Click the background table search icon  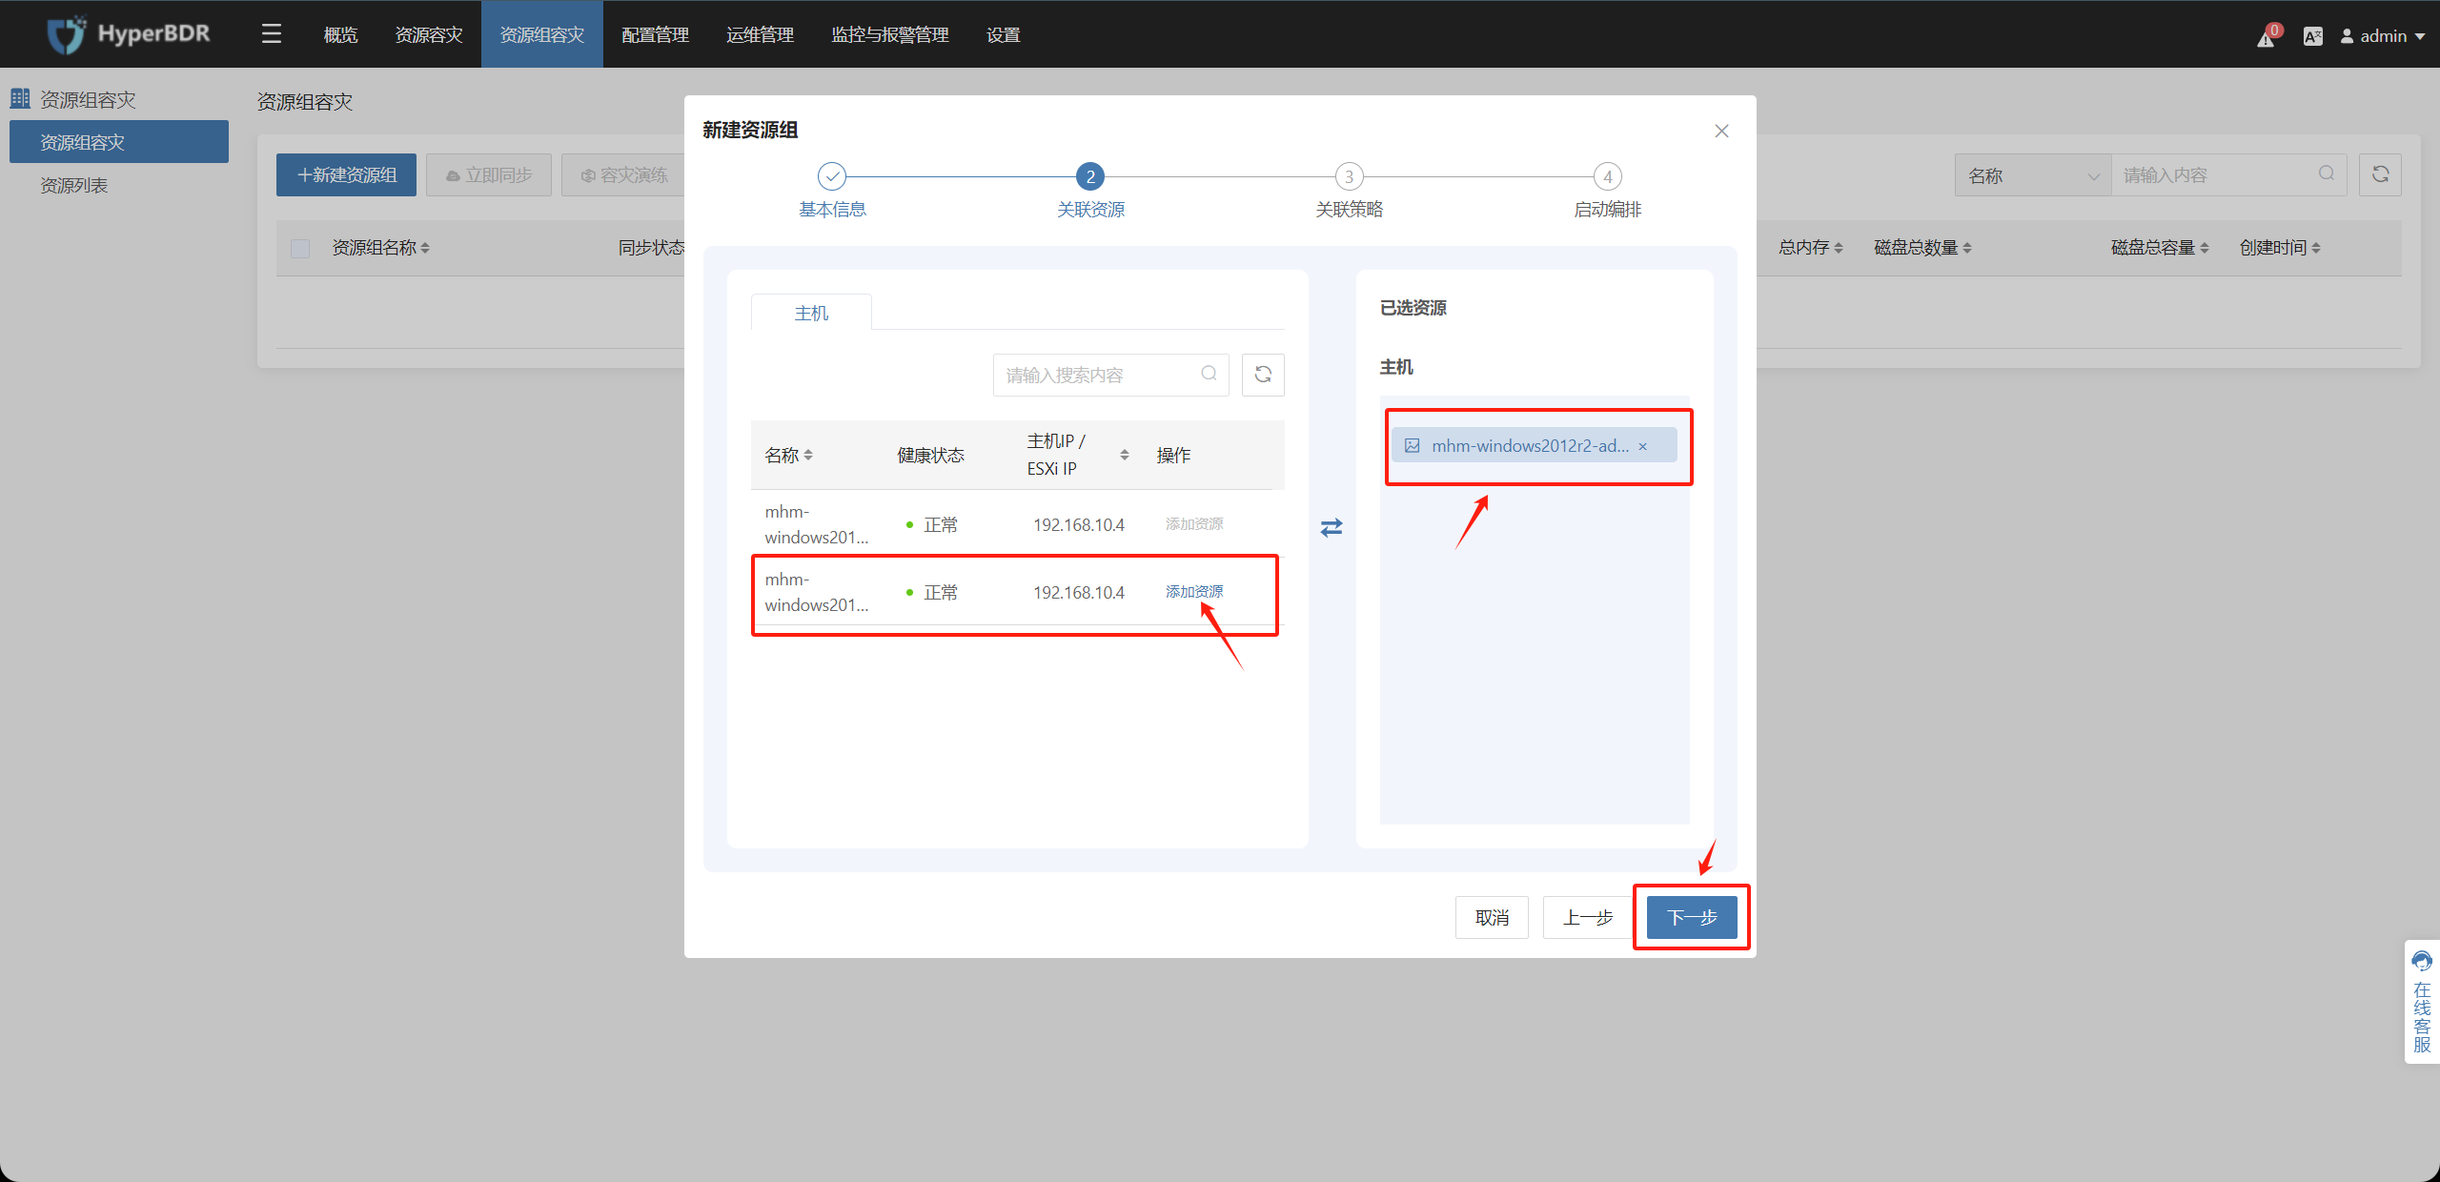[x=2327, y=173]
